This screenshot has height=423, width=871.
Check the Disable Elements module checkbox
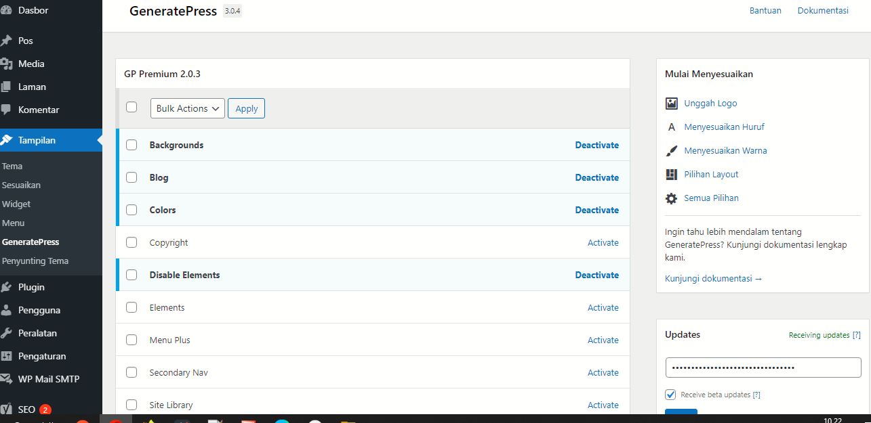tap(131, 275)
